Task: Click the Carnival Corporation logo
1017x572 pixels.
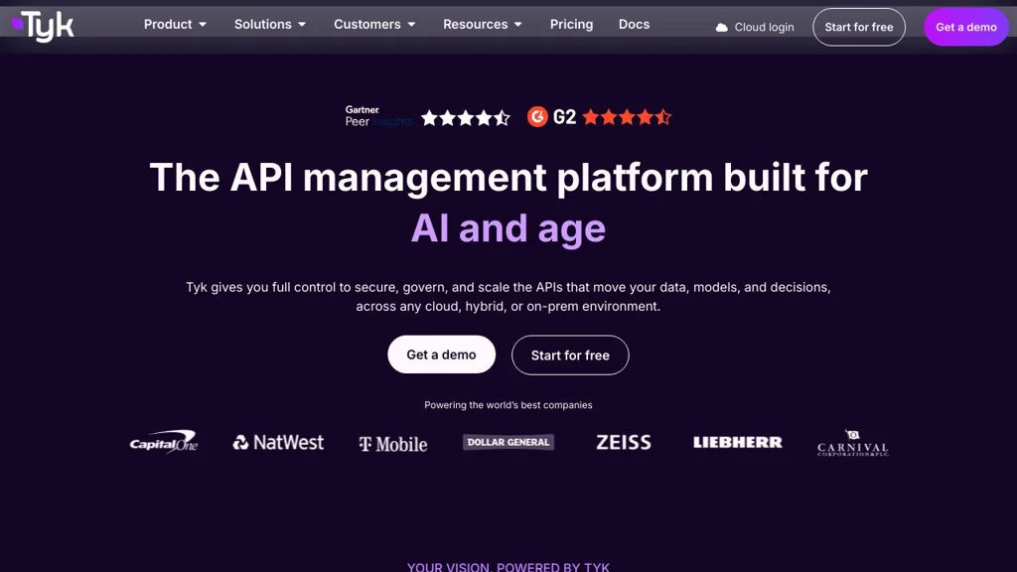Action: pos(852,443)
